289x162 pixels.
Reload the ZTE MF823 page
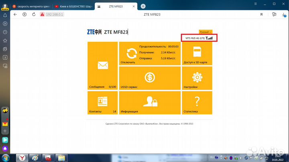[34, 14]
